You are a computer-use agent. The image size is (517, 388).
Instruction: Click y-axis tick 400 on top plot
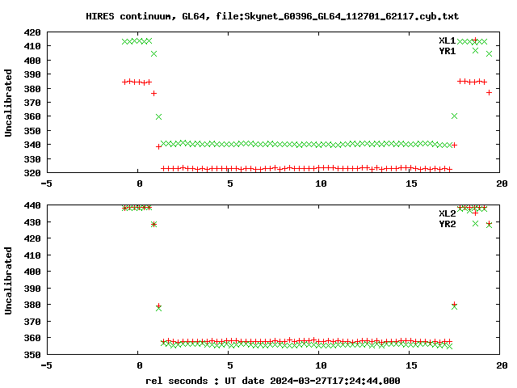[x=32, y=61]
